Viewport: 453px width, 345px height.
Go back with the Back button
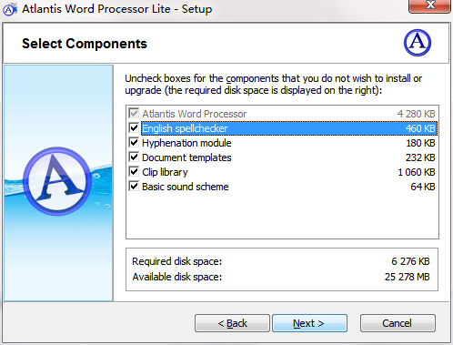(x=232, y=323)
